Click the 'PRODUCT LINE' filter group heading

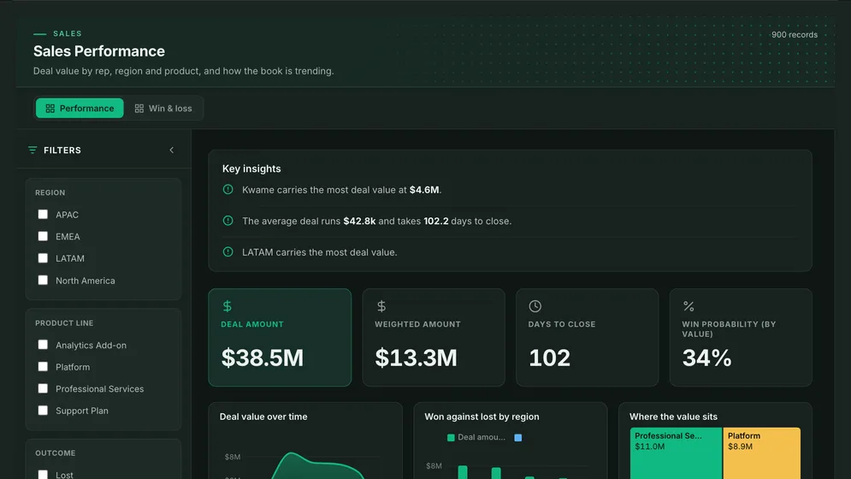point(64,323)
